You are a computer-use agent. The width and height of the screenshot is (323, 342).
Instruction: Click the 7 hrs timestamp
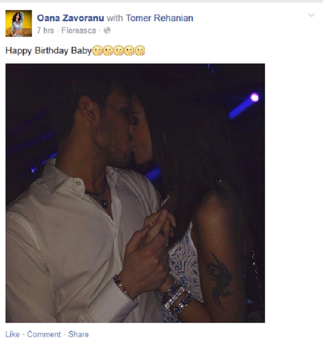tap(45, 30)
